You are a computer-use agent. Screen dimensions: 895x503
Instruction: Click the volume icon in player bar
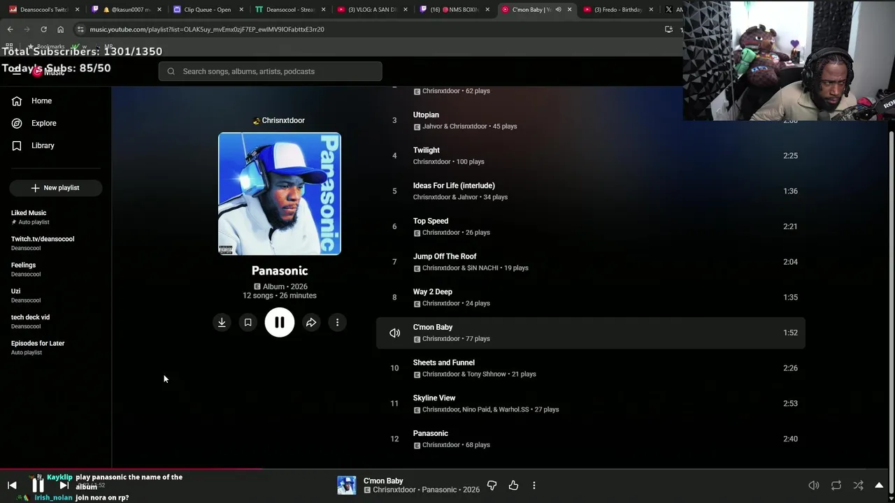click(814, 486)
